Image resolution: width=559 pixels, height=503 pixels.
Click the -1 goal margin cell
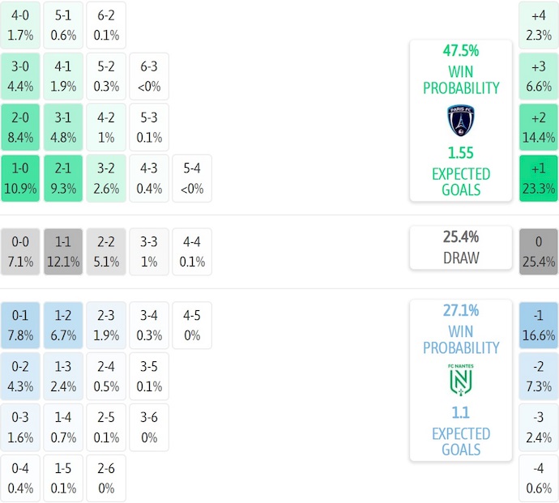pyautogui.click(x=538, y=325)
